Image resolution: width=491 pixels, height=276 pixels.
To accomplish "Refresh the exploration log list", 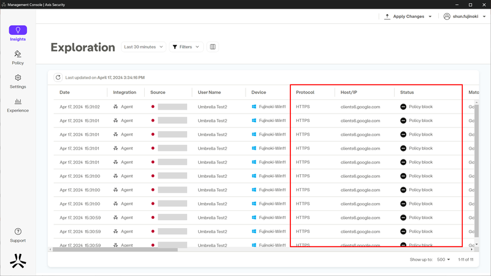I will (x=58, y=77).
